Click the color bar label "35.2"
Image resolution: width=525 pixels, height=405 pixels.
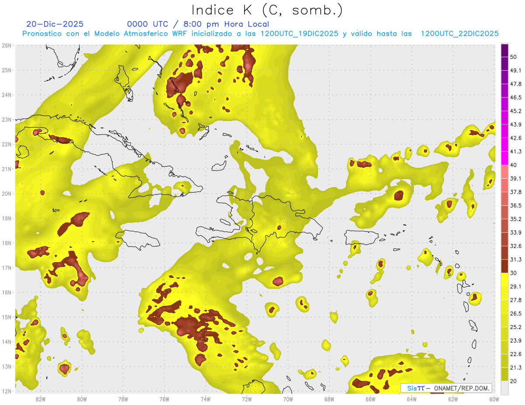click(x=516, y=219)
